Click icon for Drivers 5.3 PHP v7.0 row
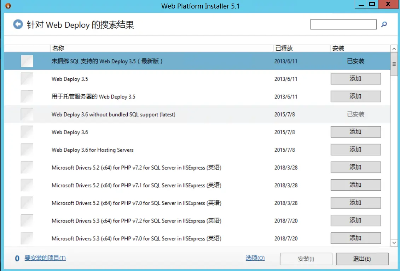Viewport: 400px width, 271px height. (27, 238)
